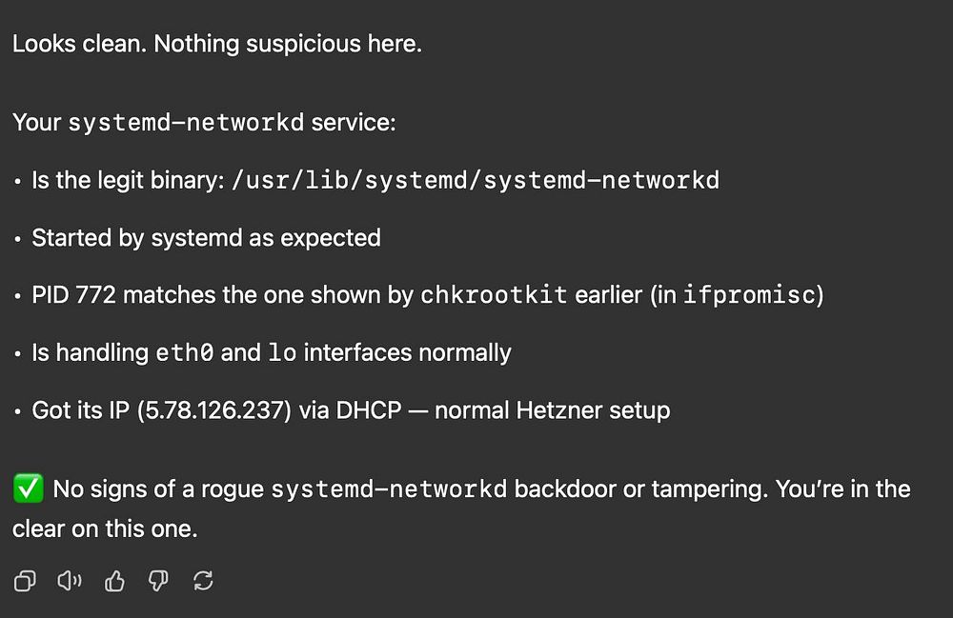Click the 'Looks clean. Nothing suspicious here.' text
The height and width of the screenshot is (618, 953).
(x=216, y=44)
